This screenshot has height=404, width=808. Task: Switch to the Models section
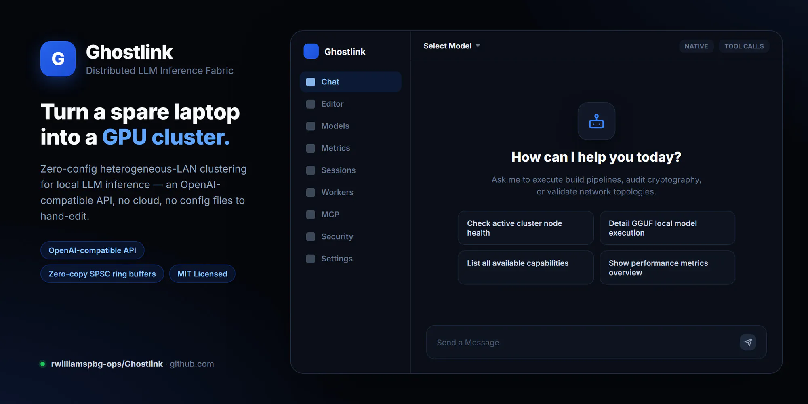[x=351, y=126]
